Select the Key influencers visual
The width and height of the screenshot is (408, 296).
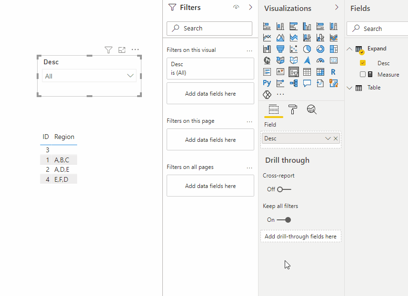pos(280,83)
